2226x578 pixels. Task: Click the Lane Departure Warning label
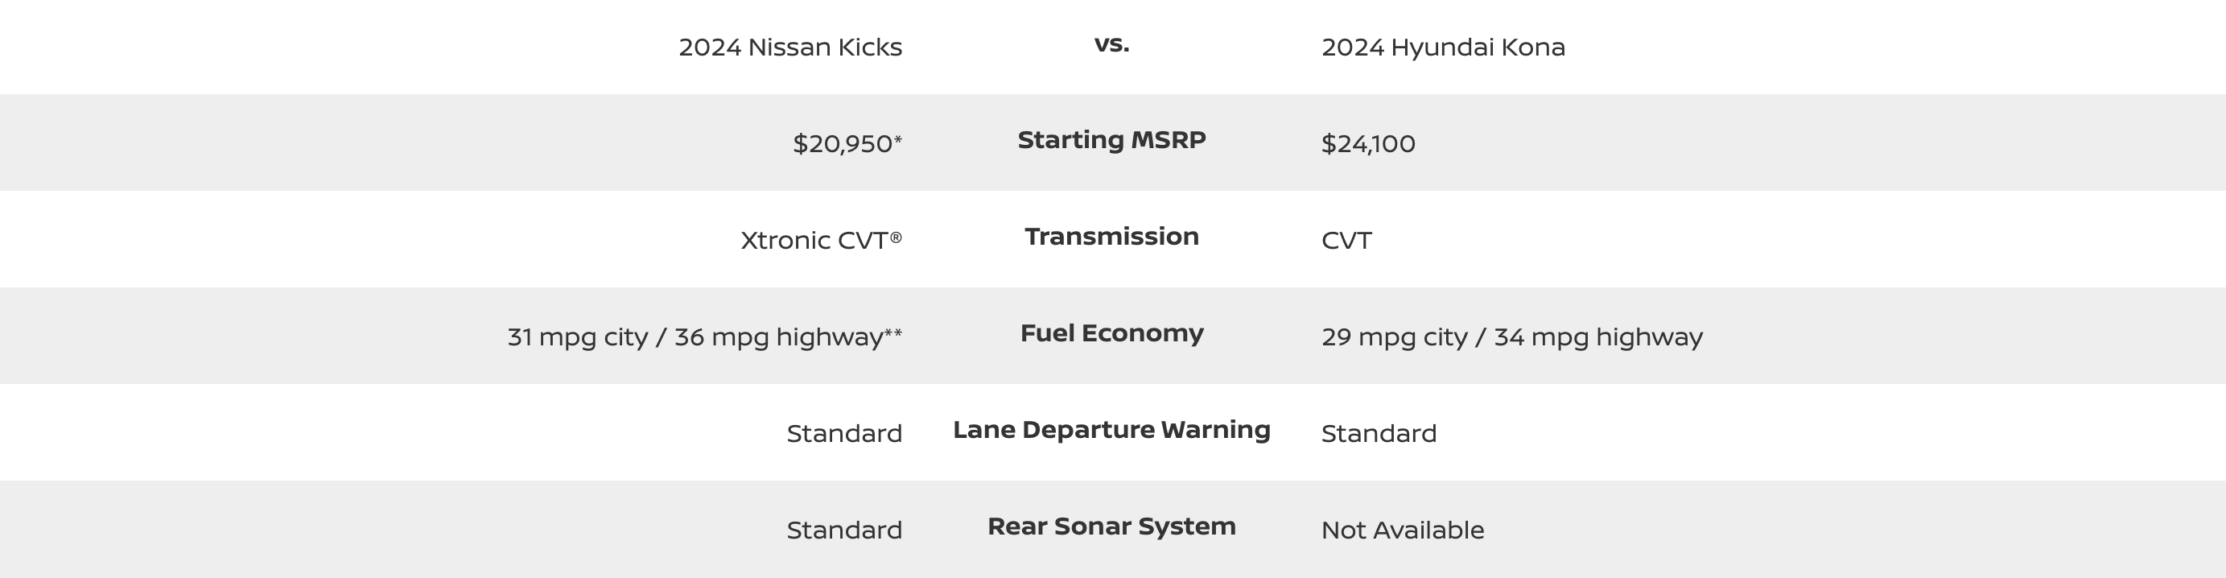[1111, 430]
